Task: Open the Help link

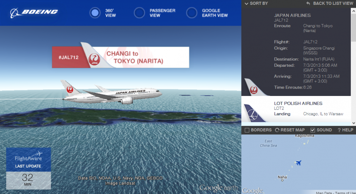Action: (x=345, y=130)
